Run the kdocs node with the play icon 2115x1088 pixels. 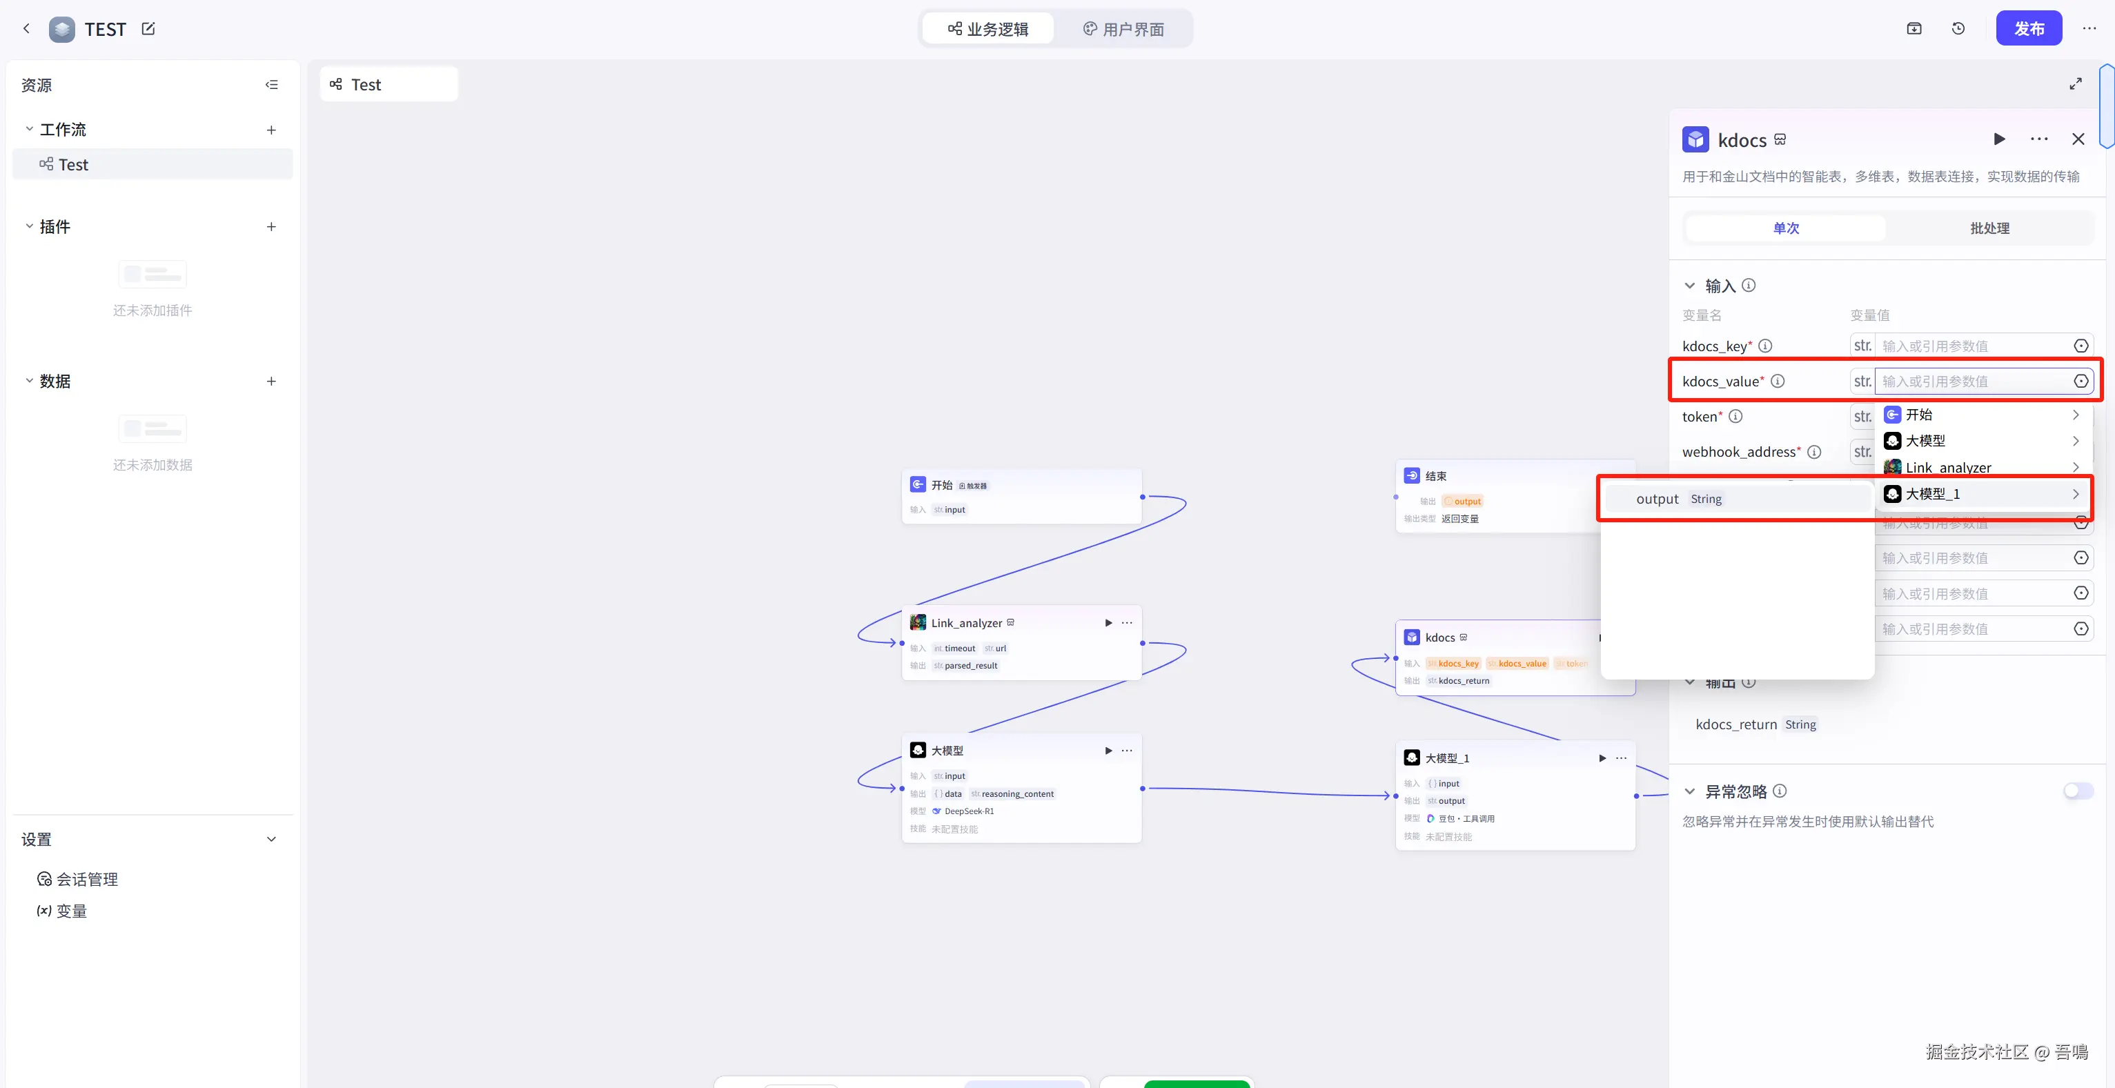(x=1999, y=139)
